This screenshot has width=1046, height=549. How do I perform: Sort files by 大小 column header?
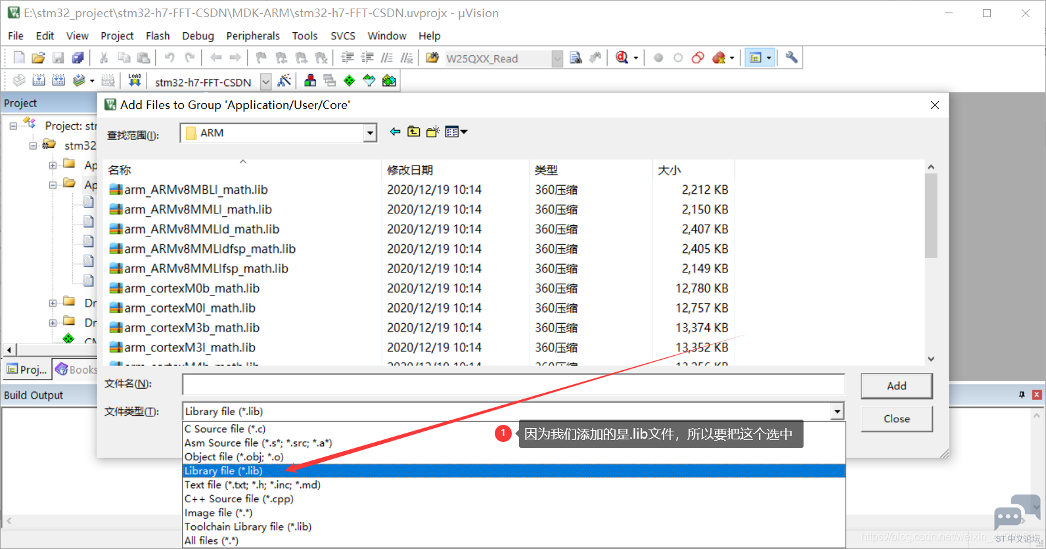[x=693, y=170]
